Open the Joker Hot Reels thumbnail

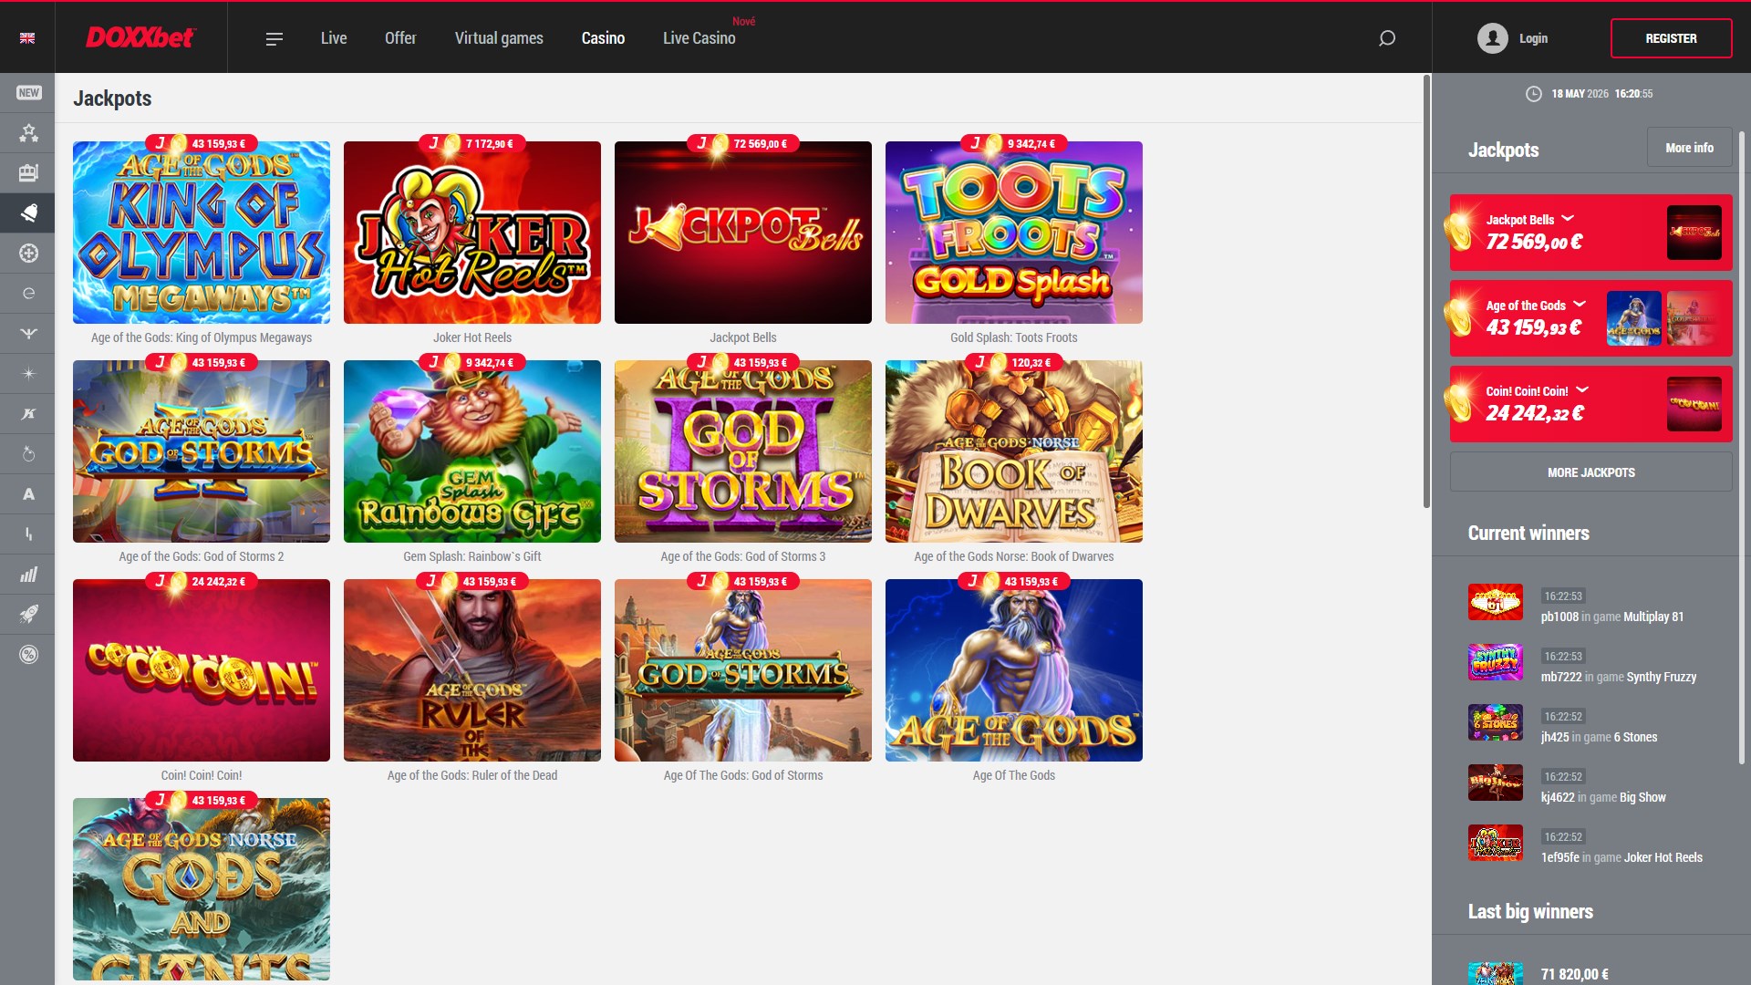(x=472, y=233)
